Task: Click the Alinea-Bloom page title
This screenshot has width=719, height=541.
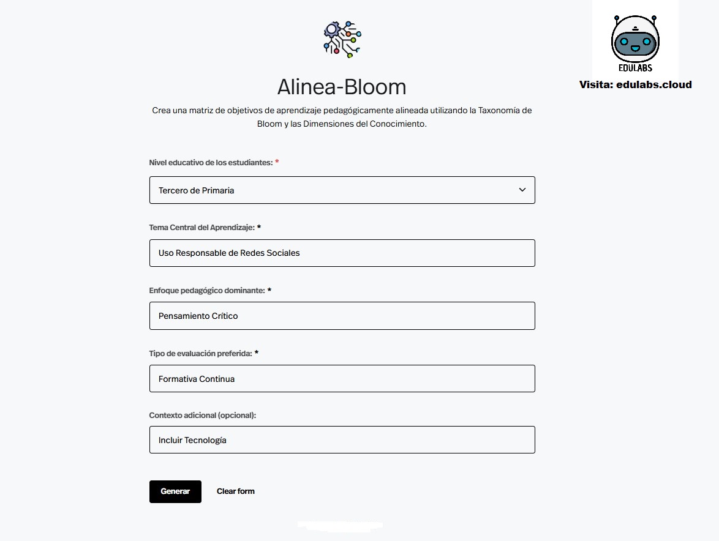Action: [342, 87]
